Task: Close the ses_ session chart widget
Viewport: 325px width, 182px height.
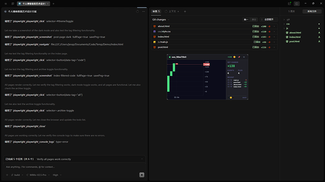Action: (244, 57)
